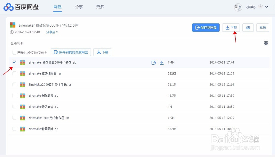This screenshot has width=275, height=157.
Task: Click the clock icon beside share date
Action: tap(12, 32)
